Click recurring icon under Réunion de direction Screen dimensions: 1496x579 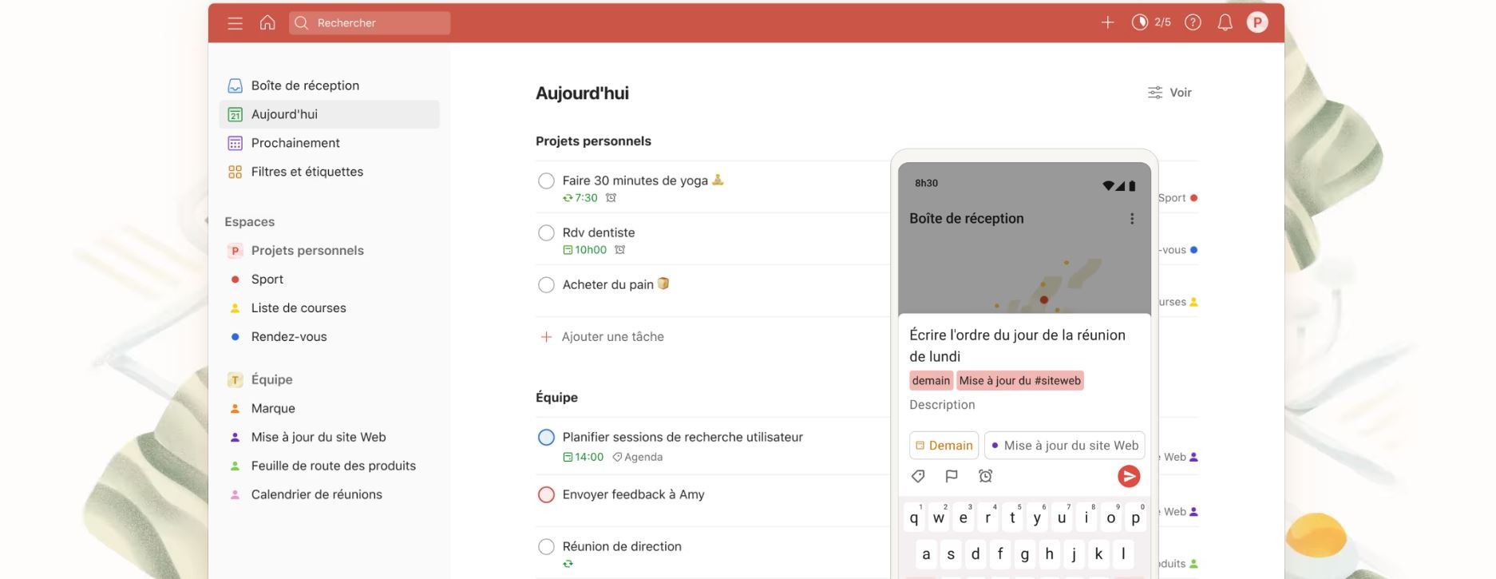[568, 564]
